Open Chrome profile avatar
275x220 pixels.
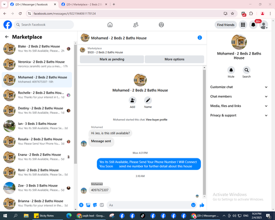click(x=262, y=14)
